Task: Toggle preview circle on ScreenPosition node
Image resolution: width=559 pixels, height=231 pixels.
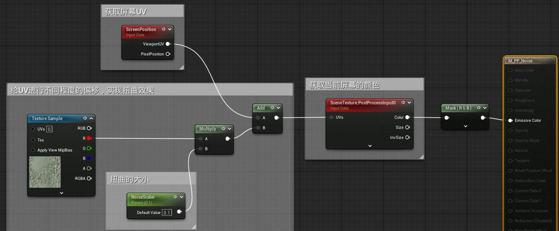Action: 164,29
